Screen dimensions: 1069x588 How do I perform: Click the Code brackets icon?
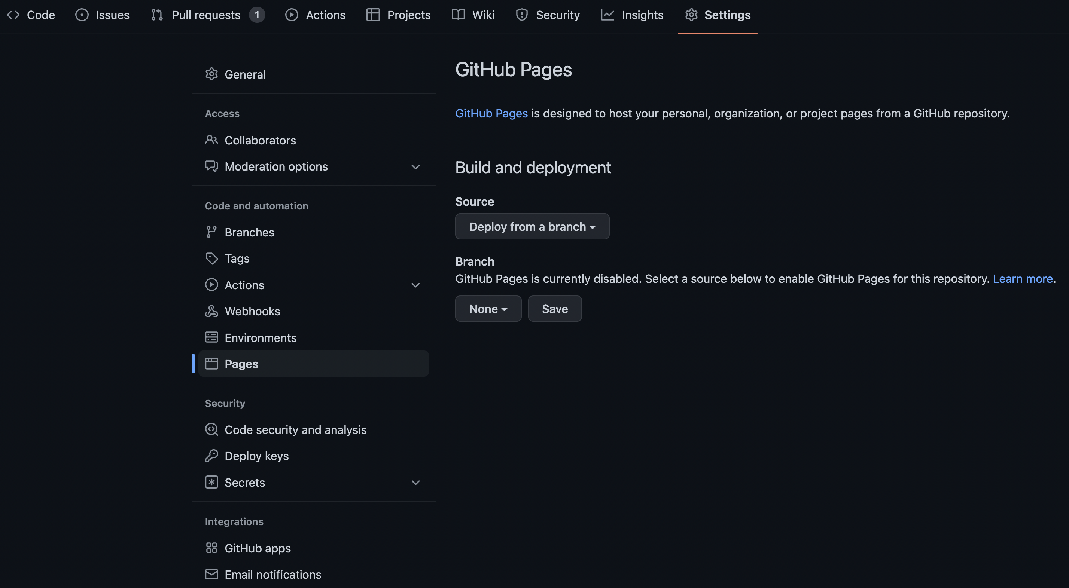pos(13,15)
